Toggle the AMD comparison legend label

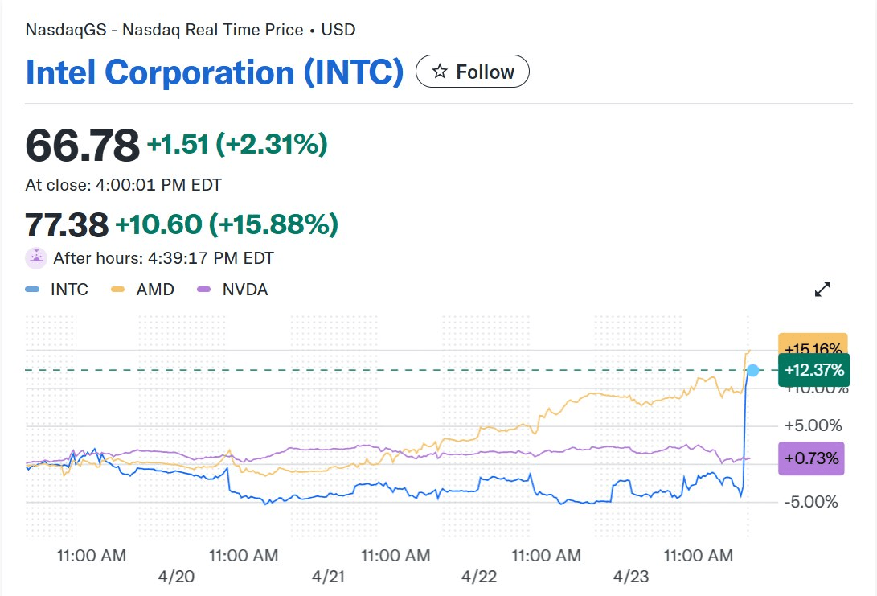pos(155,290)
